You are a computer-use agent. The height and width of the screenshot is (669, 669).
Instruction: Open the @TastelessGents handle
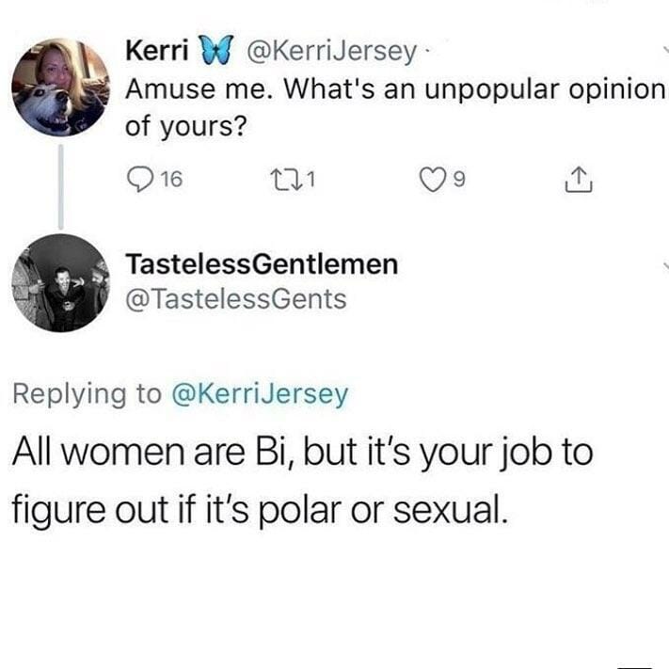tap(236, 299)
